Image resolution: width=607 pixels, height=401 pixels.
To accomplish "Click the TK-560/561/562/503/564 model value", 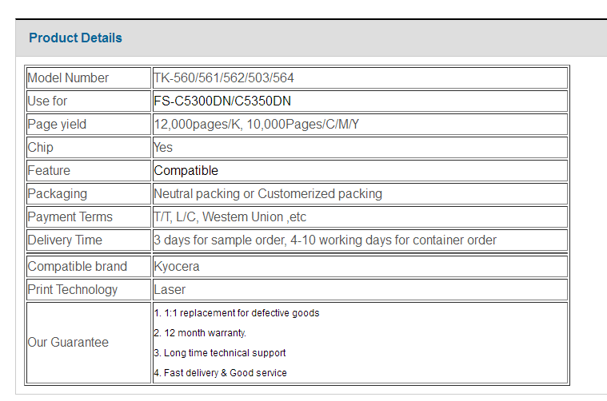I will (224, 77).
